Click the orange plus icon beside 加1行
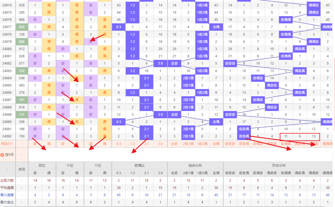Screen dimensions: 335x207 coord(2,155)
